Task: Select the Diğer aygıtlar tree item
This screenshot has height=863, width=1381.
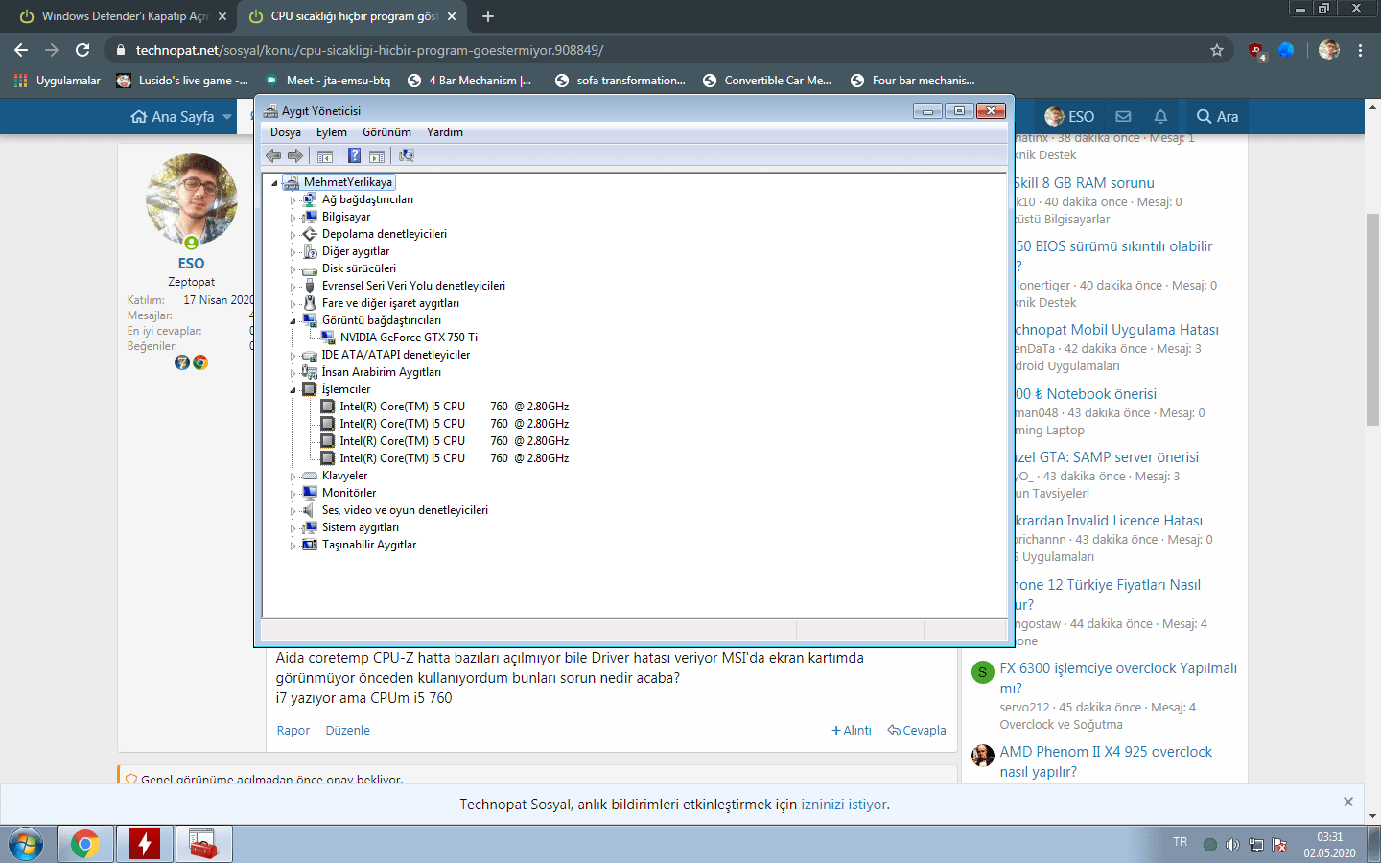Action: tap(356, 251)
